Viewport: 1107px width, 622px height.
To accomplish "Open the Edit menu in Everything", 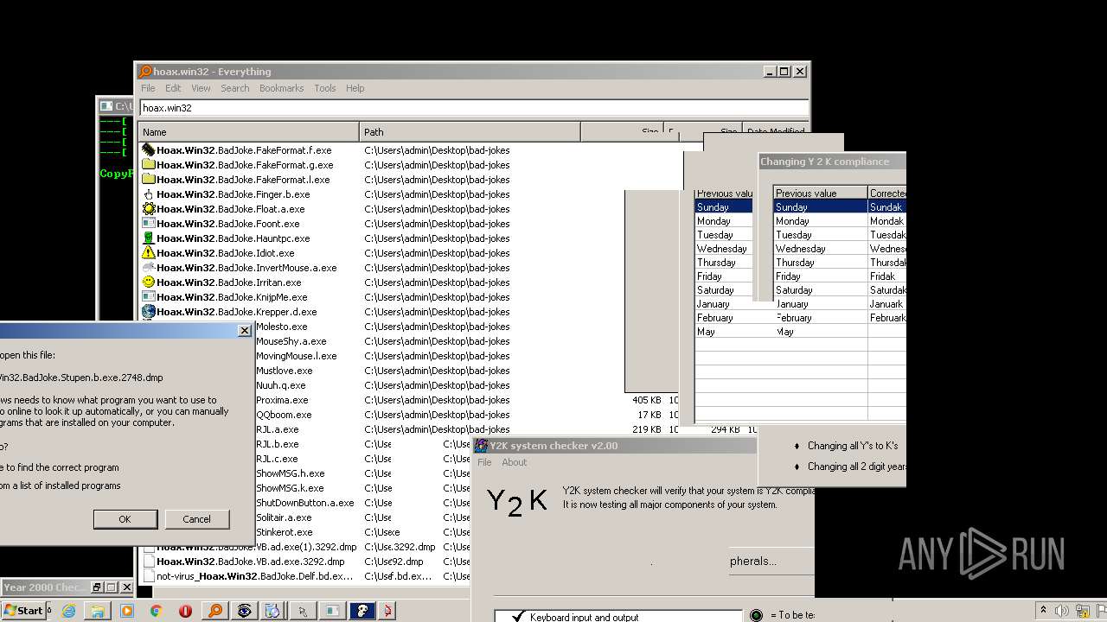I will [173, 88].
